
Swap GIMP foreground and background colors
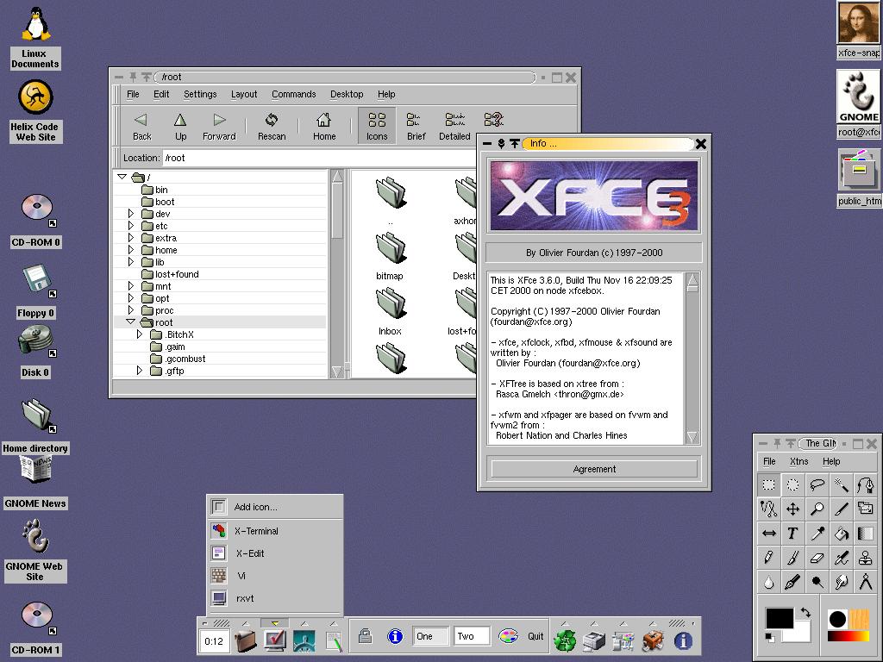[805, 612]
